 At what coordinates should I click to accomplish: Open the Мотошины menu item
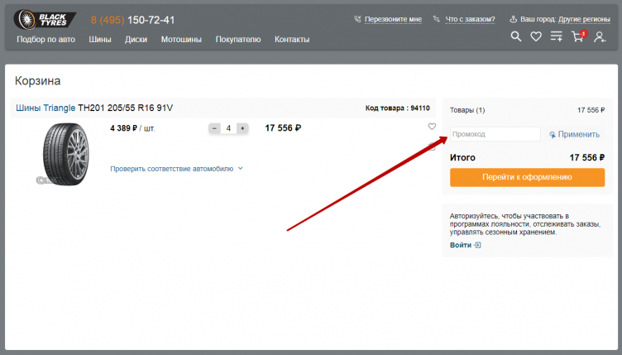[181, 39]
